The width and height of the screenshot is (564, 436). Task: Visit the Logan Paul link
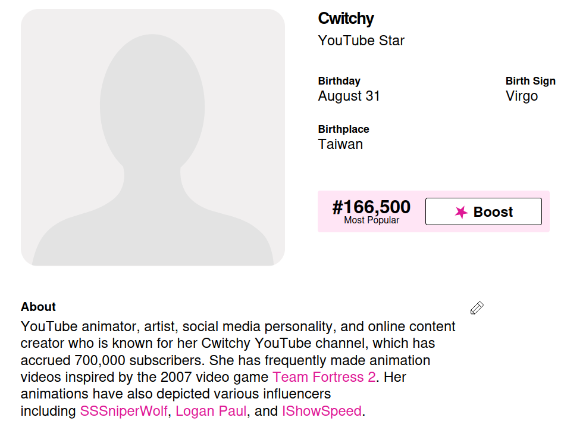coord(211,411)
